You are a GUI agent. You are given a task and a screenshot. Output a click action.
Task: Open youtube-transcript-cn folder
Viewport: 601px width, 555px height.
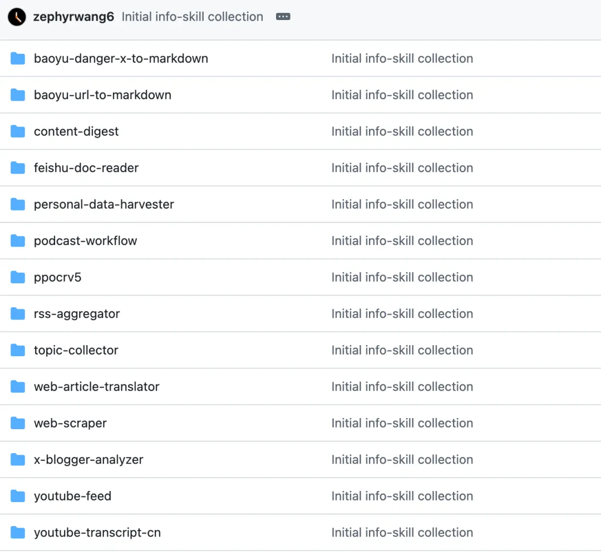click(x=97, y=533)
